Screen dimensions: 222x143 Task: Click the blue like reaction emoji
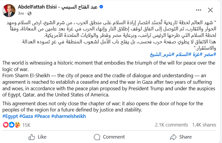click(11, 125)
